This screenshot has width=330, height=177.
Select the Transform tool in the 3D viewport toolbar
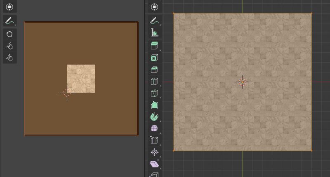pyautogui.click(x=154, y=7)
